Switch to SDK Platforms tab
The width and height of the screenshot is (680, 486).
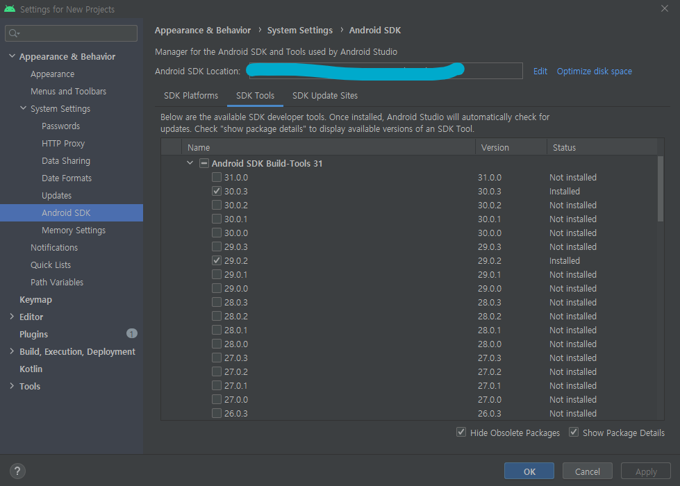click(191, 95)
